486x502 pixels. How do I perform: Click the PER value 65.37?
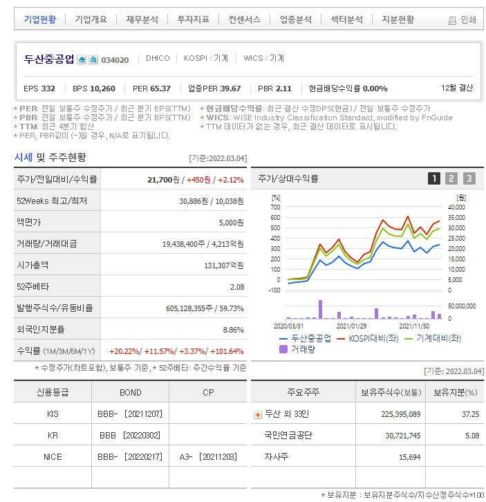(160, 89)
